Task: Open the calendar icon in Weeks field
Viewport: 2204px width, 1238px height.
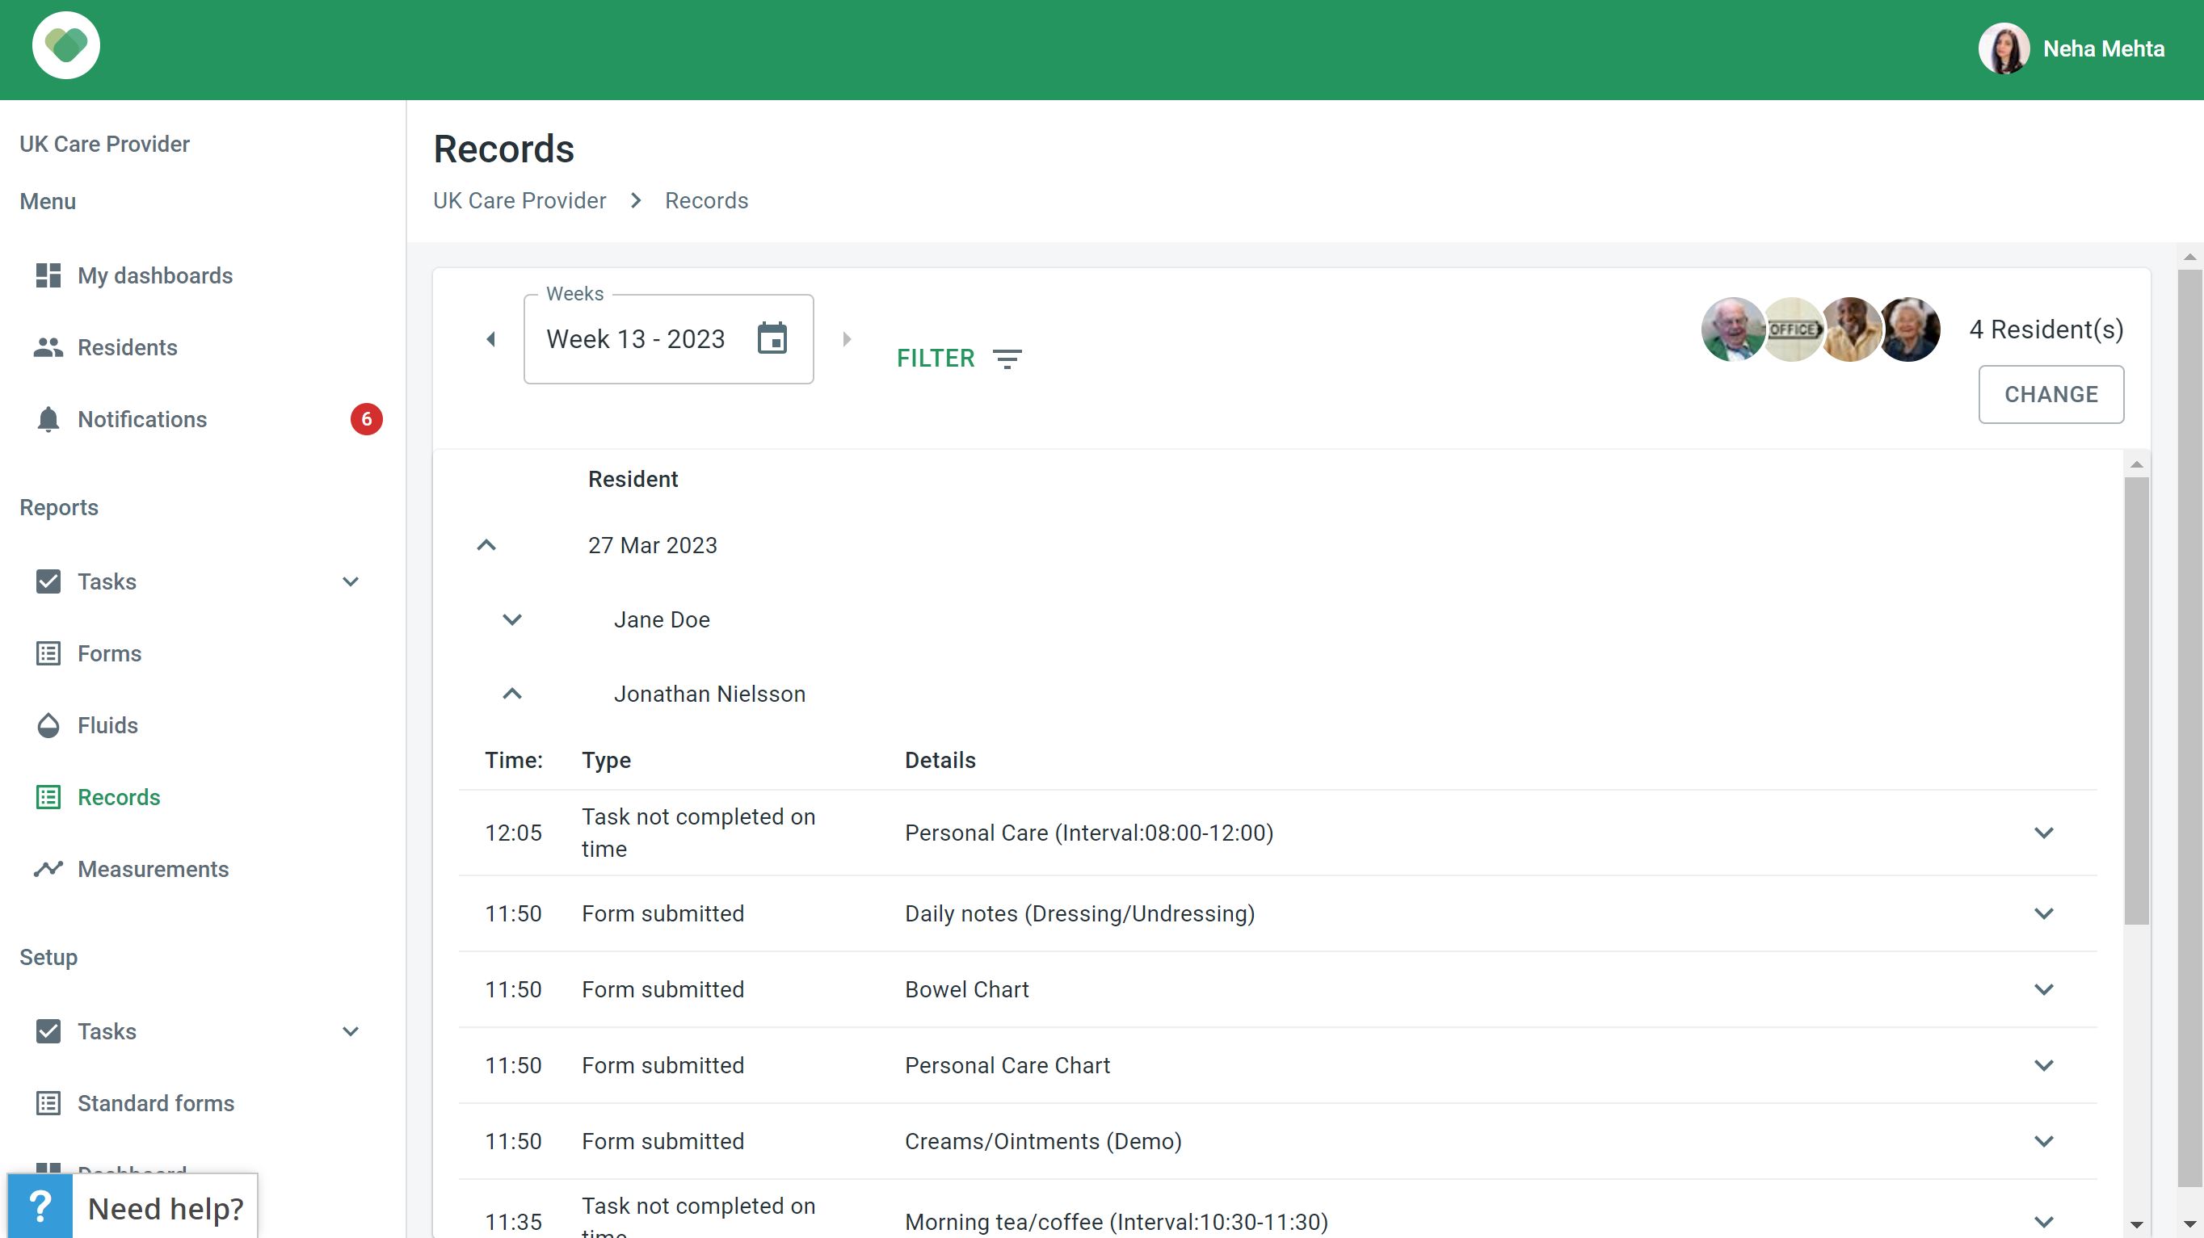Action: pos(772,338)
